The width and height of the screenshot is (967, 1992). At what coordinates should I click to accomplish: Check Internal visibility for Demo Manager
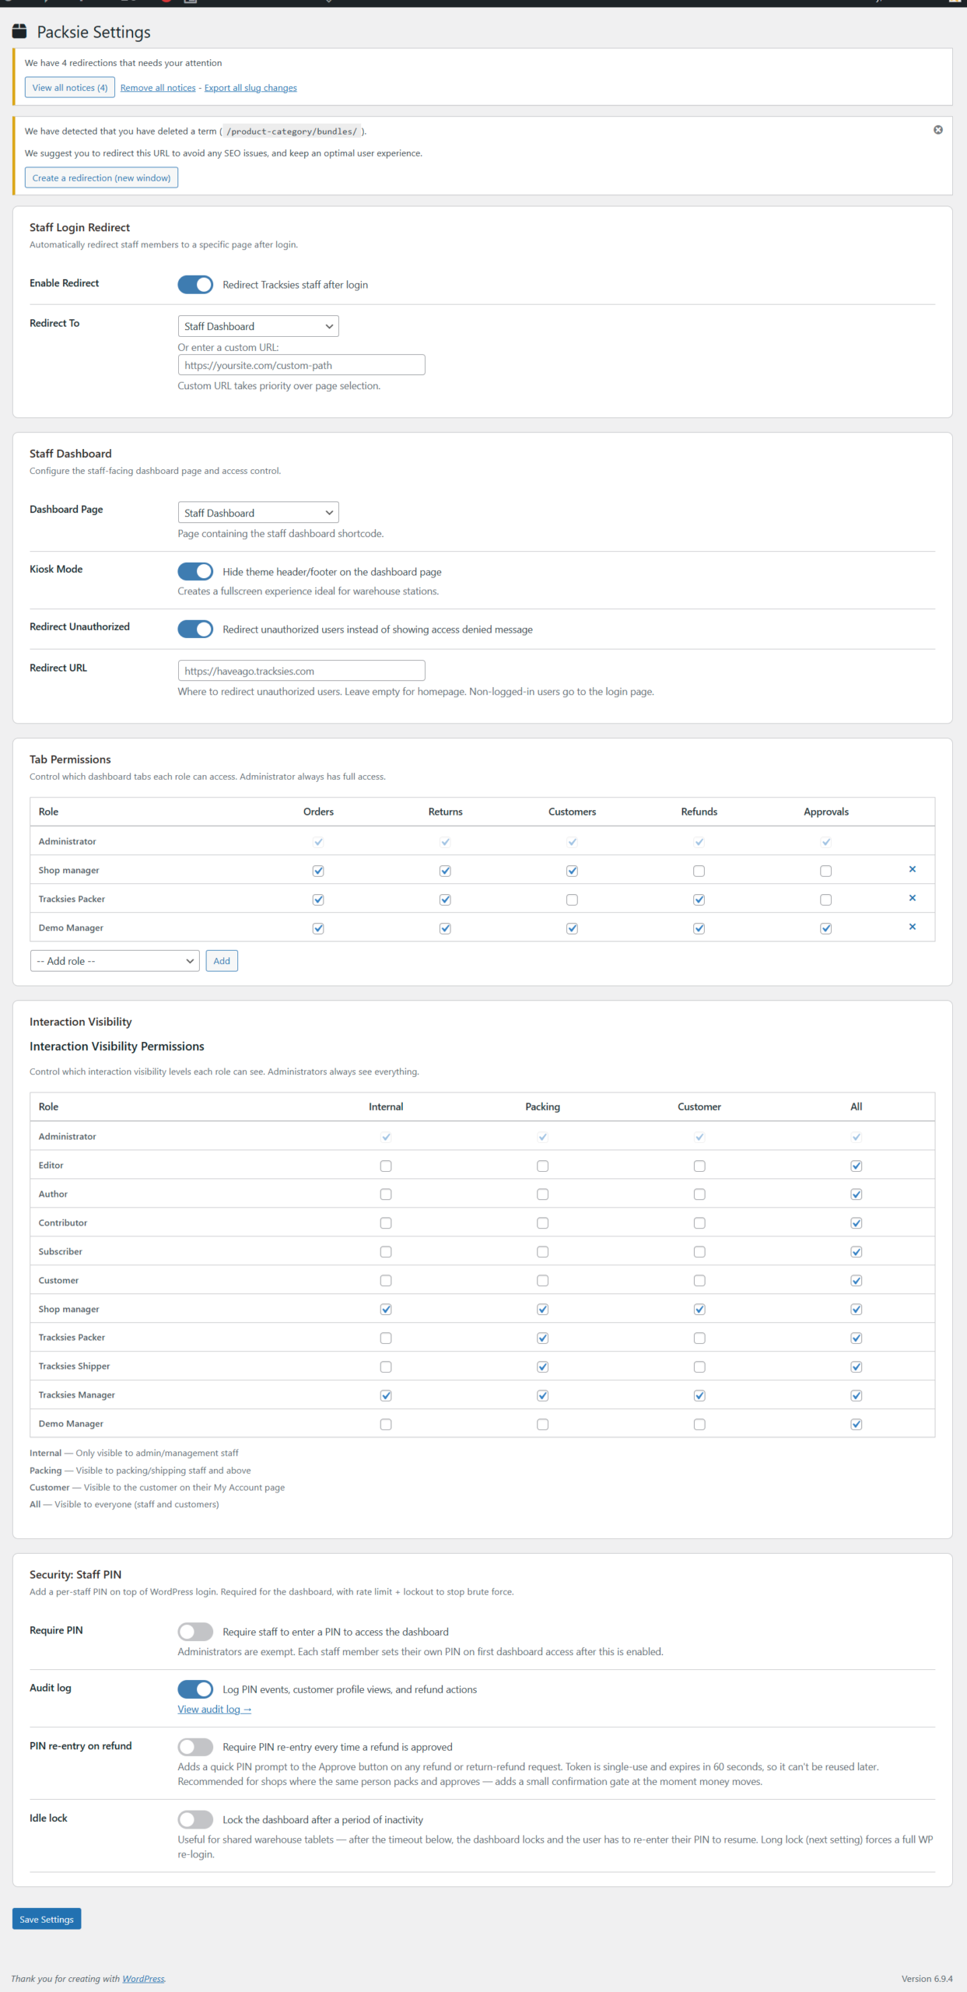[386, 1424]
